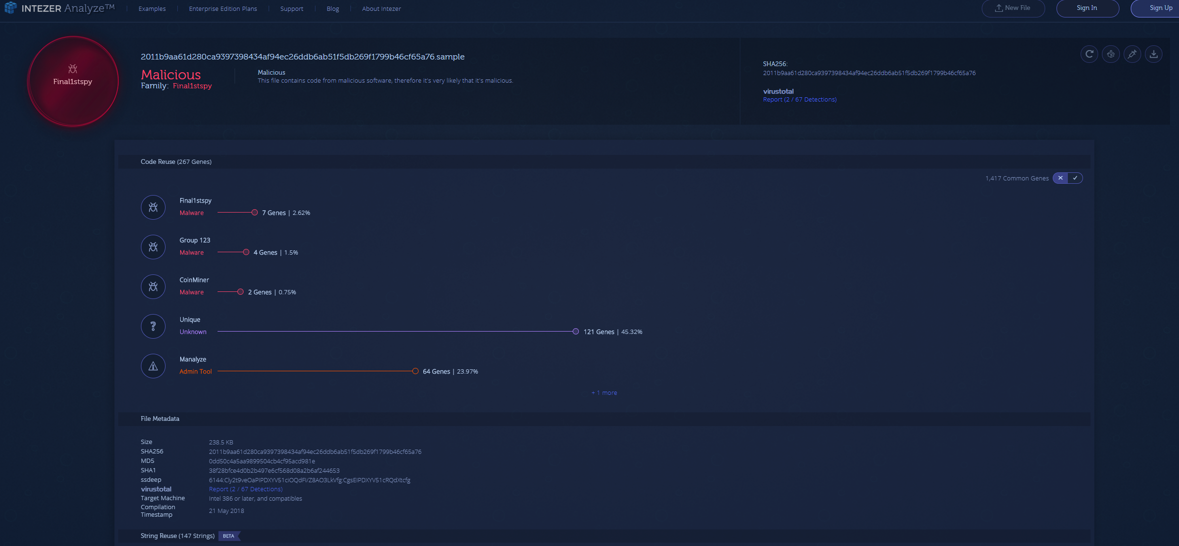
Task: Click the Manalyze admin tool warning icon
Action: click(x=153, y=366)
